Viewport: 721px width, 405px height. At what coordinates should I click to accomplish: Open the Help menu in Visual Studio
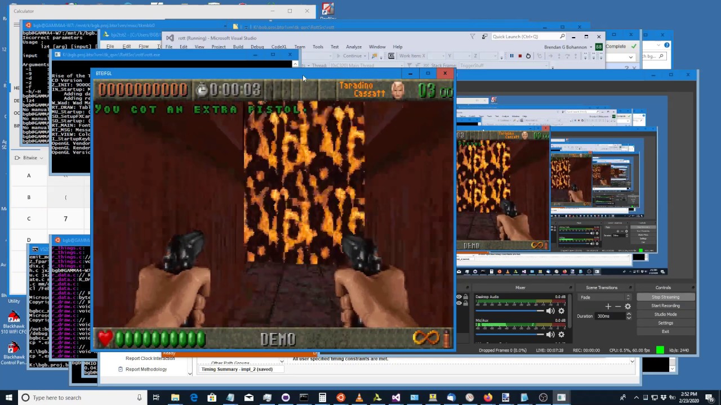(x=398, y=47)
